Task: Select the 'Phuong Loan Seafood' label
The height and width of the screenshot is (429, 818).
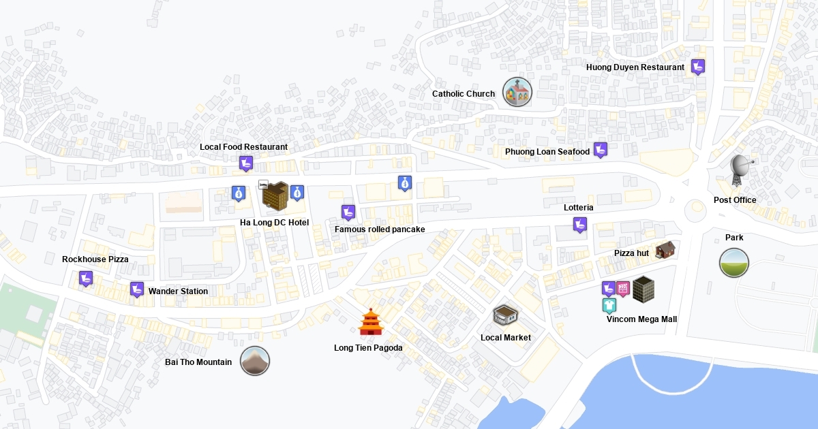Action: pos(547,152)
